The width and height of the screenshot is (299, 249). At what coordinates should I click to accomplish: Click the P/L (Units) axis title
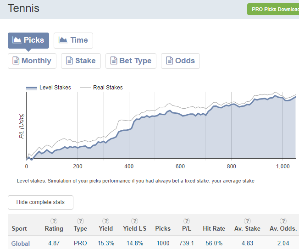point(22,126)
